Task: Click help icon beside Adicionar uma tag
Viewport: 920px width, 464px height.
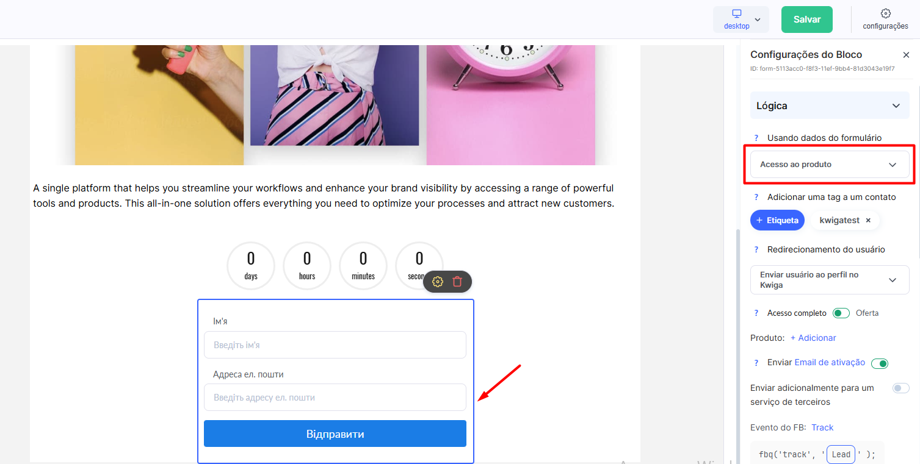Action: tap(756, 197)
